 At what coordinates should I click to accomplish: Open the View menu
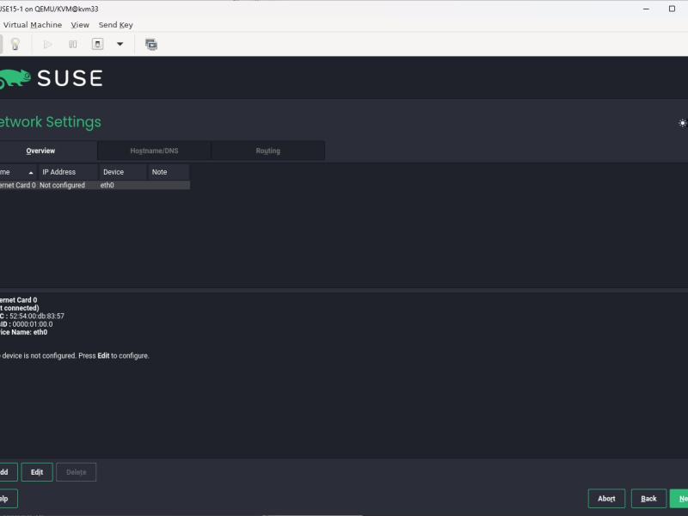point(80,25)
